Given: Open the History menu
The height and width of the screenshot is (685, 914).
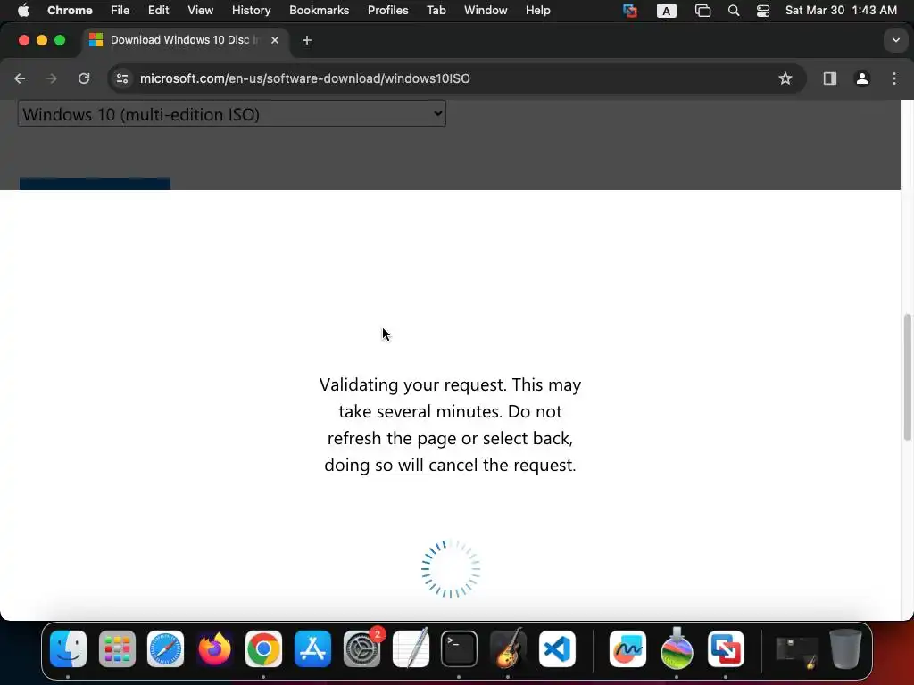Looking at the screenshot, I should click(x=251, y=11).
